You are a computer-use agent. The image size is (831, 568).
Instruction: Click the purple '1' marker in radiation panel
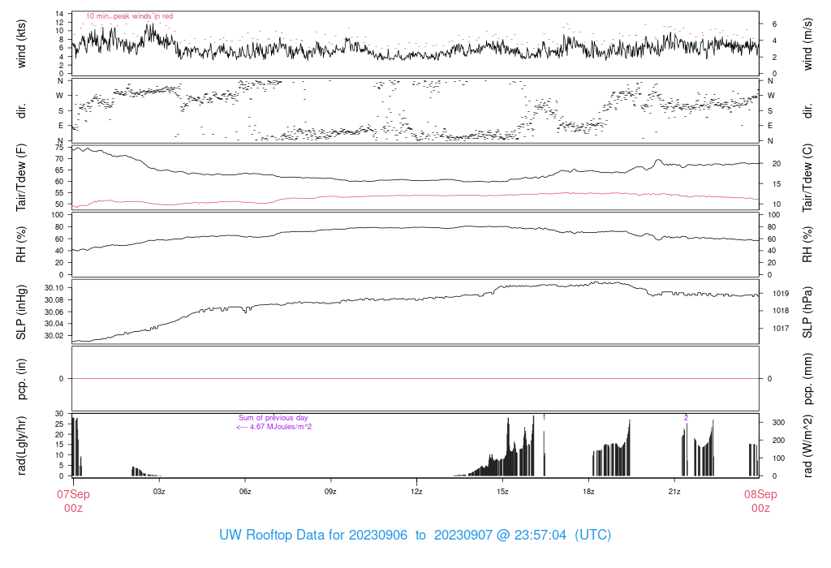pyautogui.click(x=544, y=418)
